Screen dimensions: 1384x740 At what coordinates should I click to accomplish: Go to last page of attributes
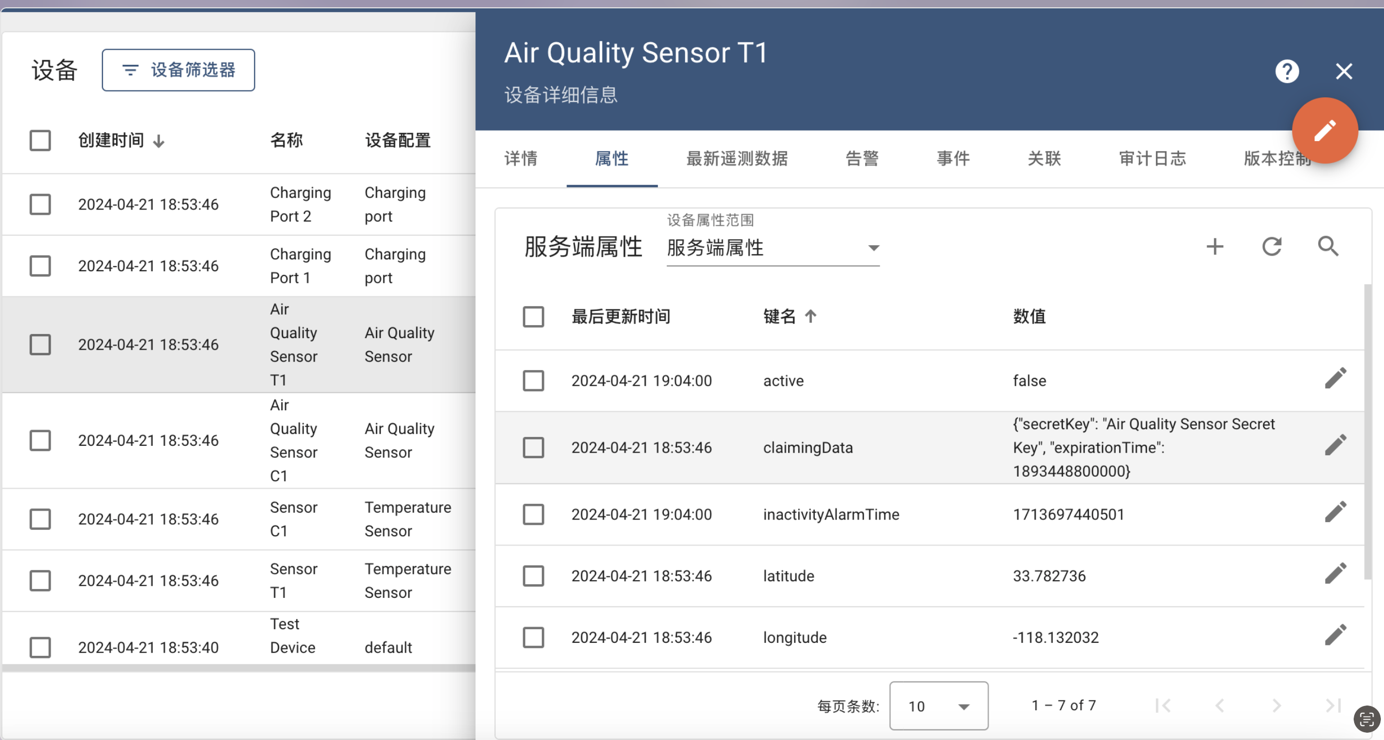[1333, 705]
